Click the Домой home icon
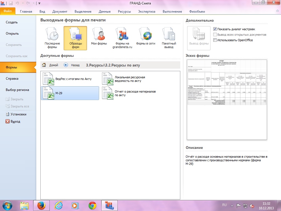This screenshot has height=211, width=281. (44, 65)
